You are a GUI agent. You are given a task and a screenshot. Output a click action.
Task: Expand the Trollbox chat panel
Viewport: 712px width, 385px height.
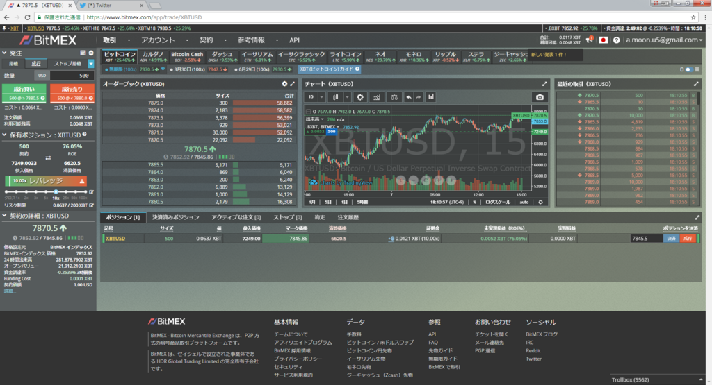(656, 379)
